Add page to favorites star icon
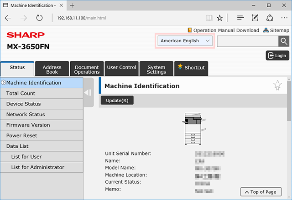The image size is (292, 200). pyautogui.click(x=220, y=18)
